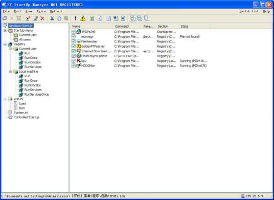Toggle the FileHamster checkbox

pyautogui.click(x=74, y=41)
